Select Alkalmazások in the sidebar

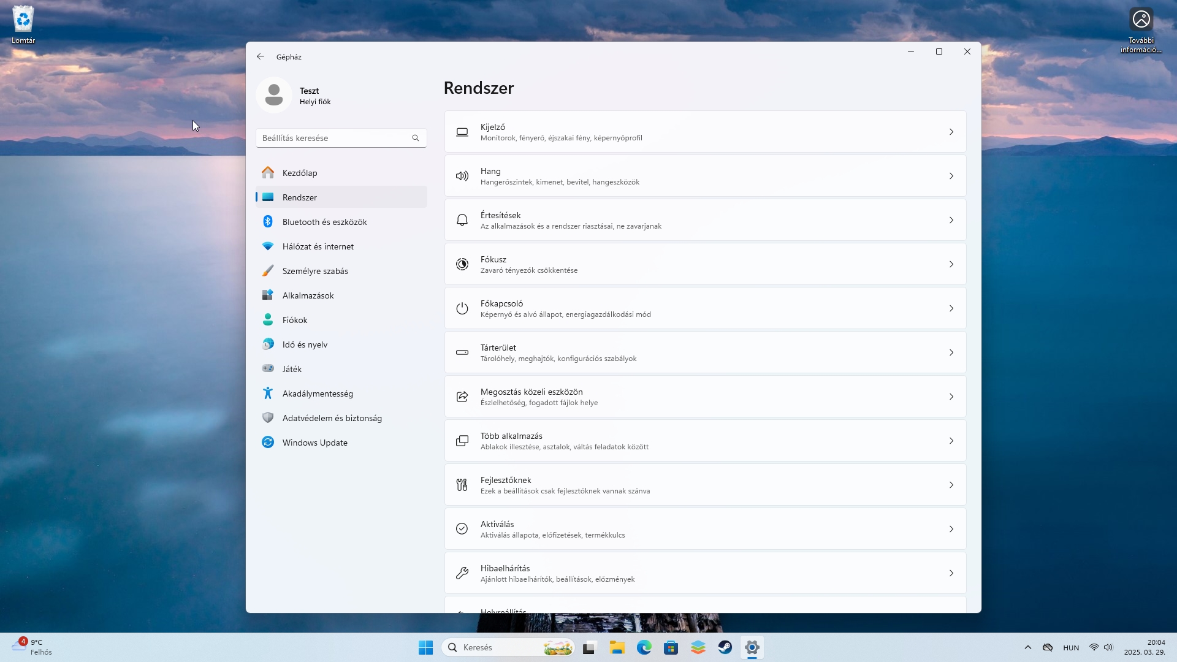(308, 295)
